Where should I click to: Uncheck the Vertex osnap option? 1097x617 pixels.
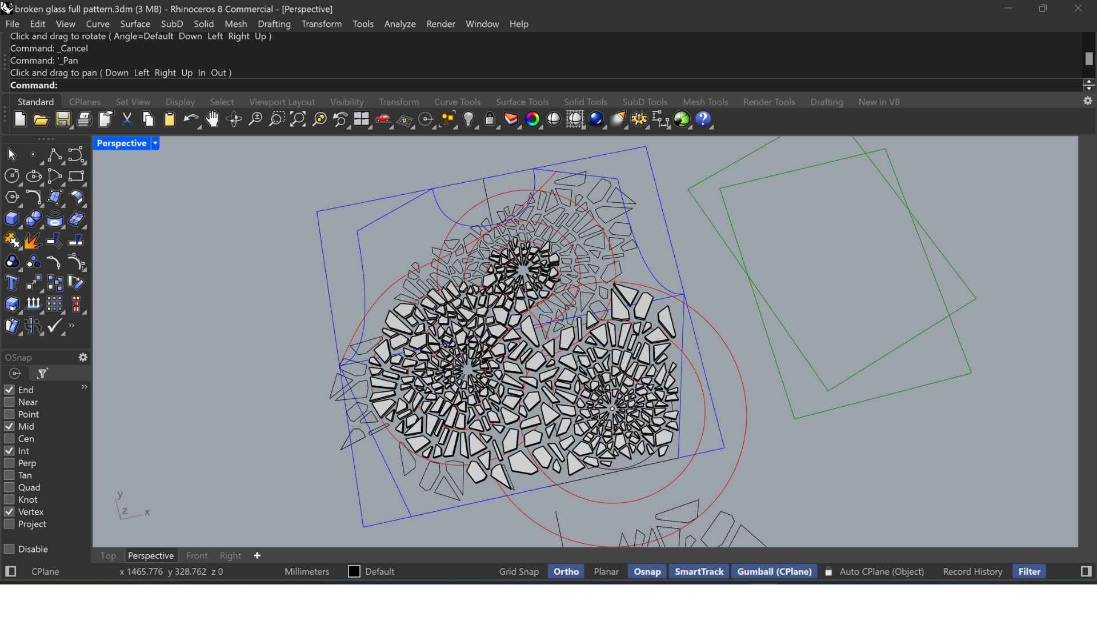pos(9,512)
